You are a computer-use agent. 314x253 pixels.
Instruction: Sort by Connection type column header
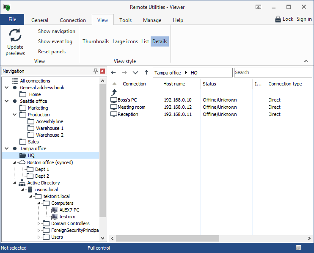pos(285,84)
